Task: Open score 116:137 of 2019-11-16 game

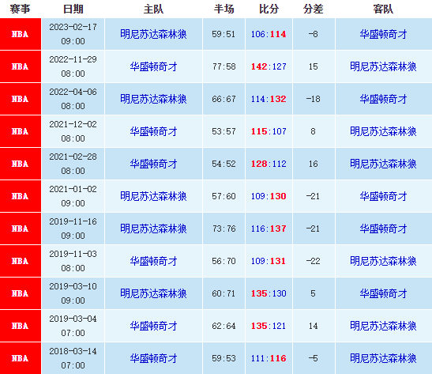Action: (269, 229)
